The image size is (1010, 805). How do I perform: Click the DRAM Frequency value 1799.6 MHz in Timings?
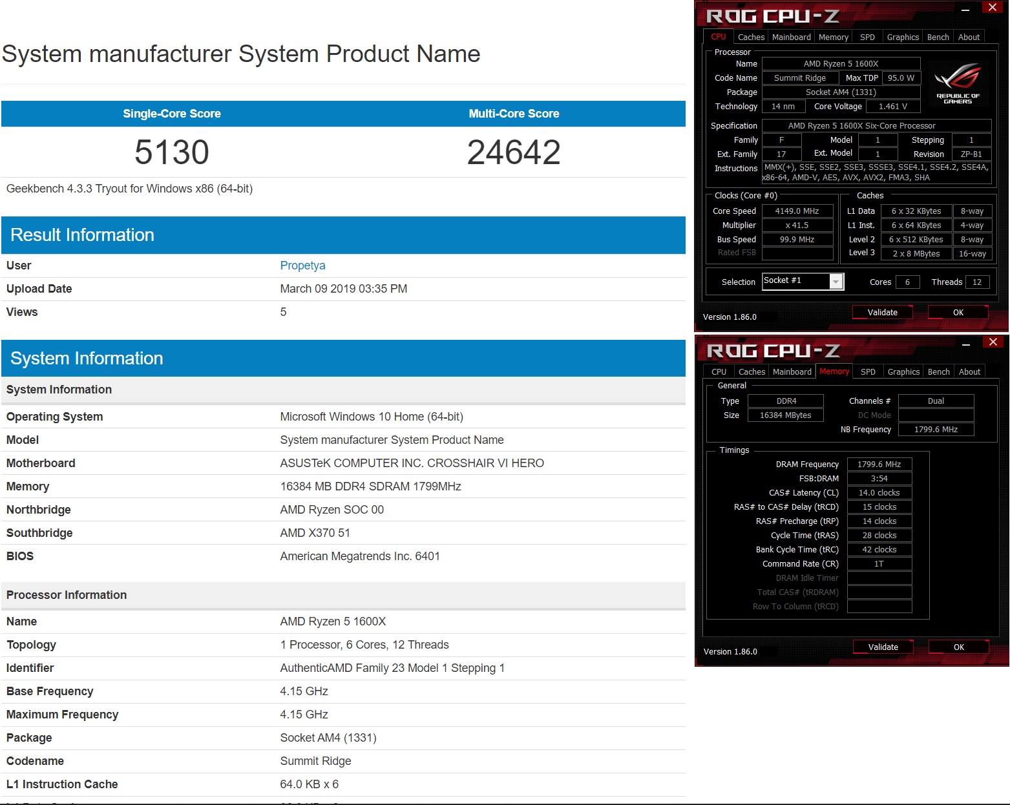879,464
